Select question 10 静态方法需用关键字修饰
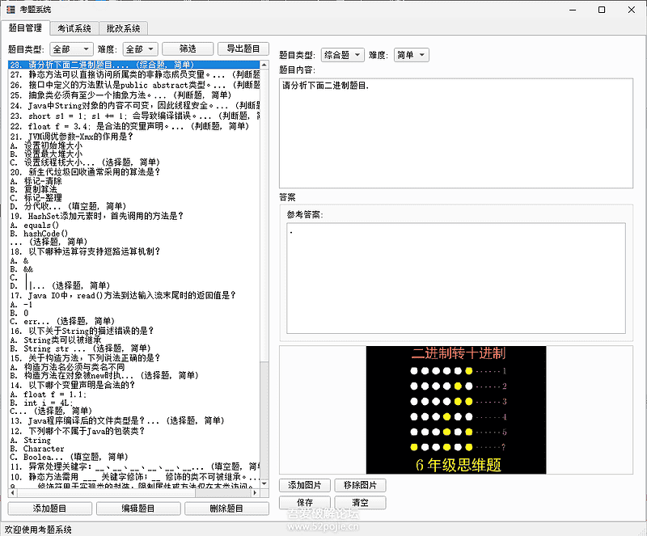The height and width of the screenshot is (536, 647). pos(134,477)
